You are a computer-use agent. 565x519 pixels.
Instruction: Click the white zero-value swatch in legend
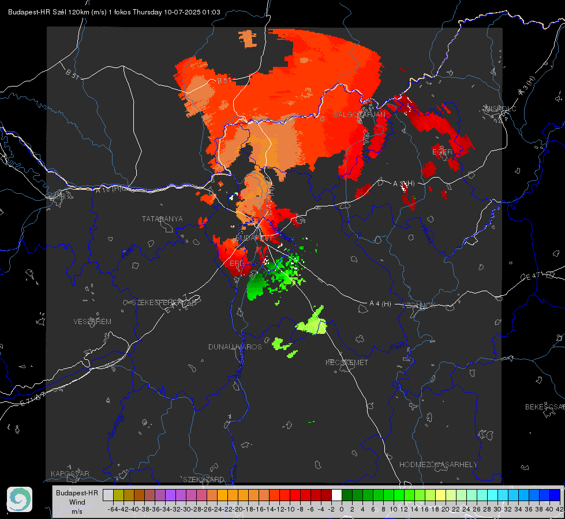[x=336, y=495]
